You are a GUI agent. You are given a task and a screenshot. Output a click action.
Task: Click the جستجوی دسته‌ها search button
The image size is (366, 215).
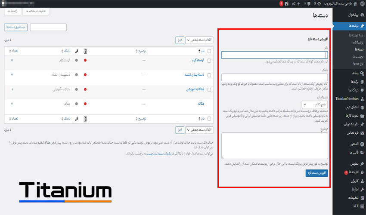pyautogui.click(x=16, y=27)
